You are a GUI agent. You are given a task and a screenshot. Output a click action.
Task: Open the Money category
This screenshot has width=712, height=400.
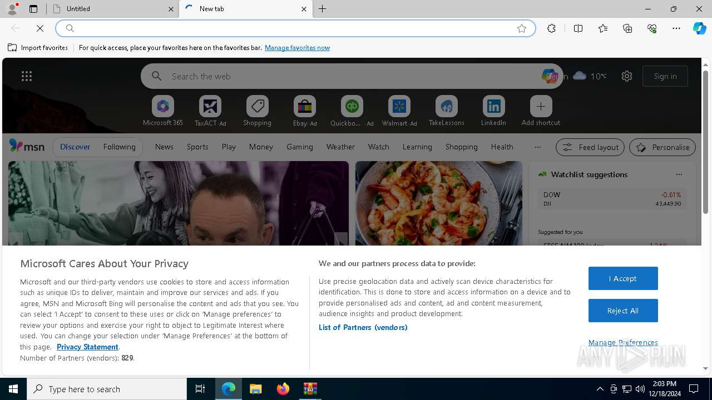[x=261, y=147]
